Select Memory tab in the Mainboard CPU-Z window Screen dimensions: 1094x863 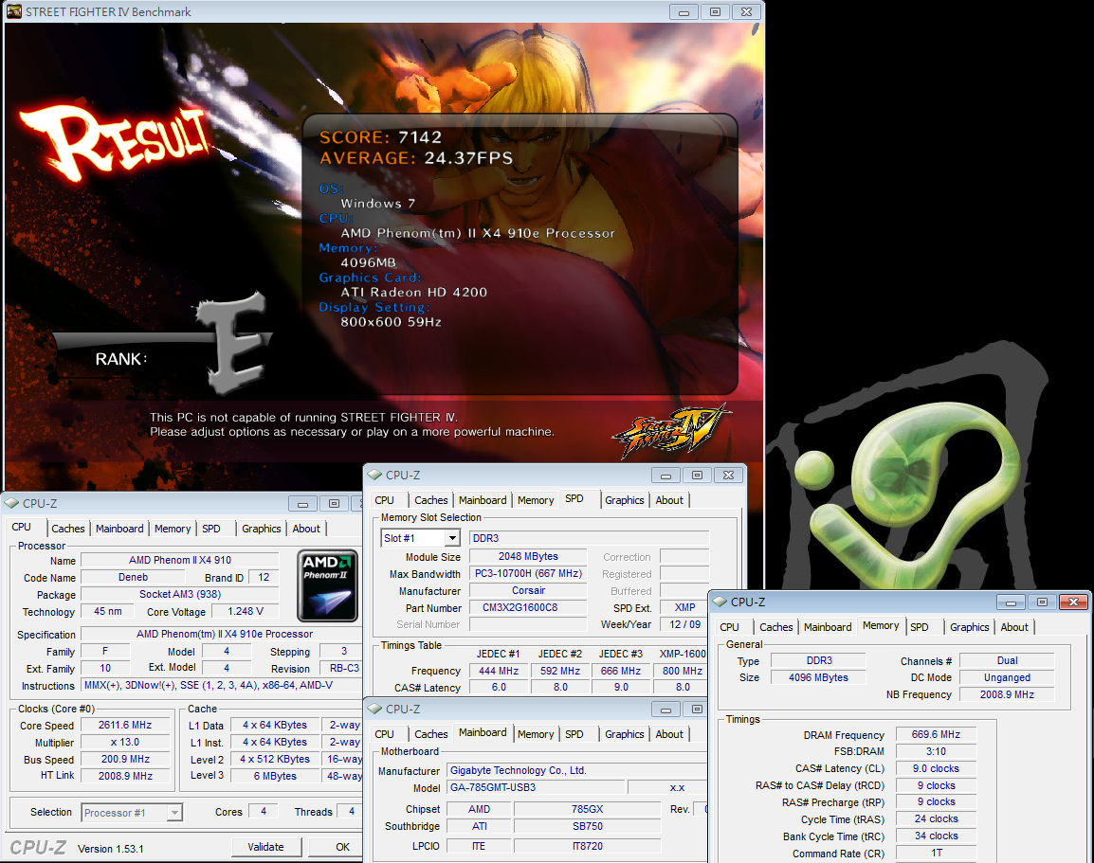click(536, 734)
